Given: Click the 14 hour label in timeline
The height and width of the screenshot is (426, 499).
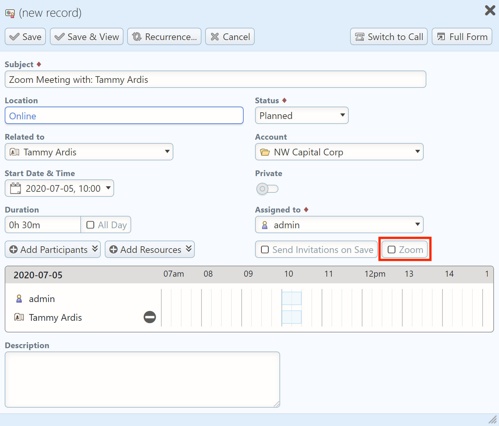Looking at the screenshot, I should (x=449, y=274).
